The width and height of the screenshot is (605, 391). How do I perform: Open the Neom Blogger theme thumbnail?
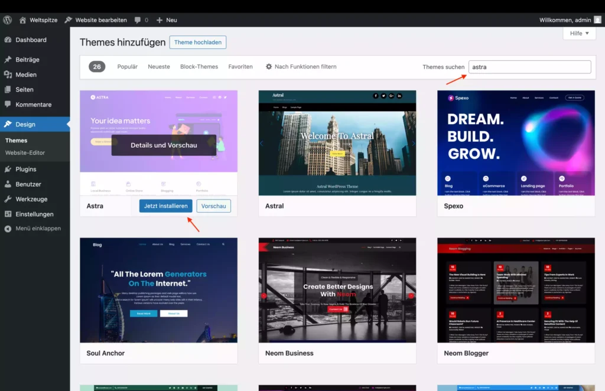(x=516, y=290)
